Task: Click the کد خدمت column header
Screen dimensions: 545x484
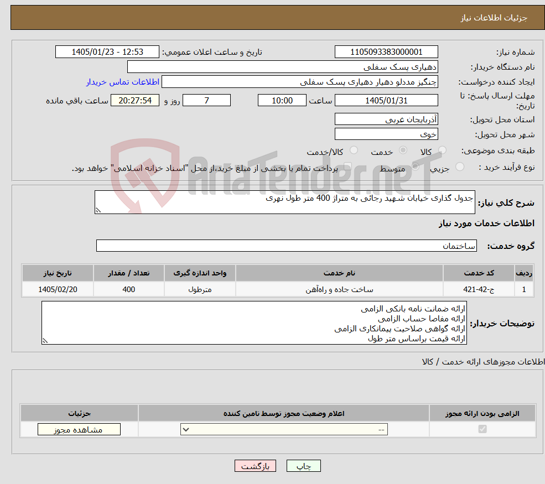Action: tap(479, 273)
